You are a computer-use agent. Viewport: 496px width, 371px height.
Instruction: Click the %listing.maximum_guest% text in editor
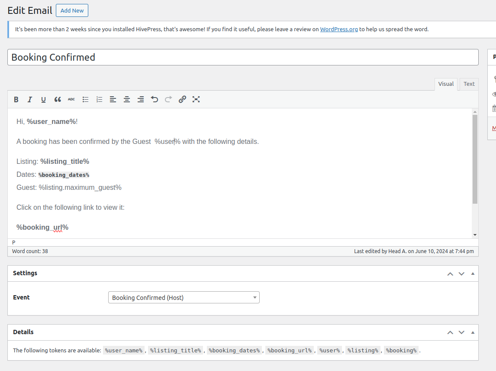point(80,188)
